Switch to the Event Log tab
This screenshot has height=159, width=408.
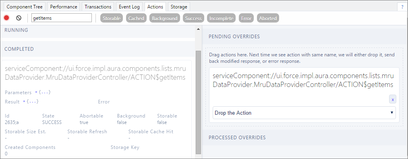(x=129, y=7)
